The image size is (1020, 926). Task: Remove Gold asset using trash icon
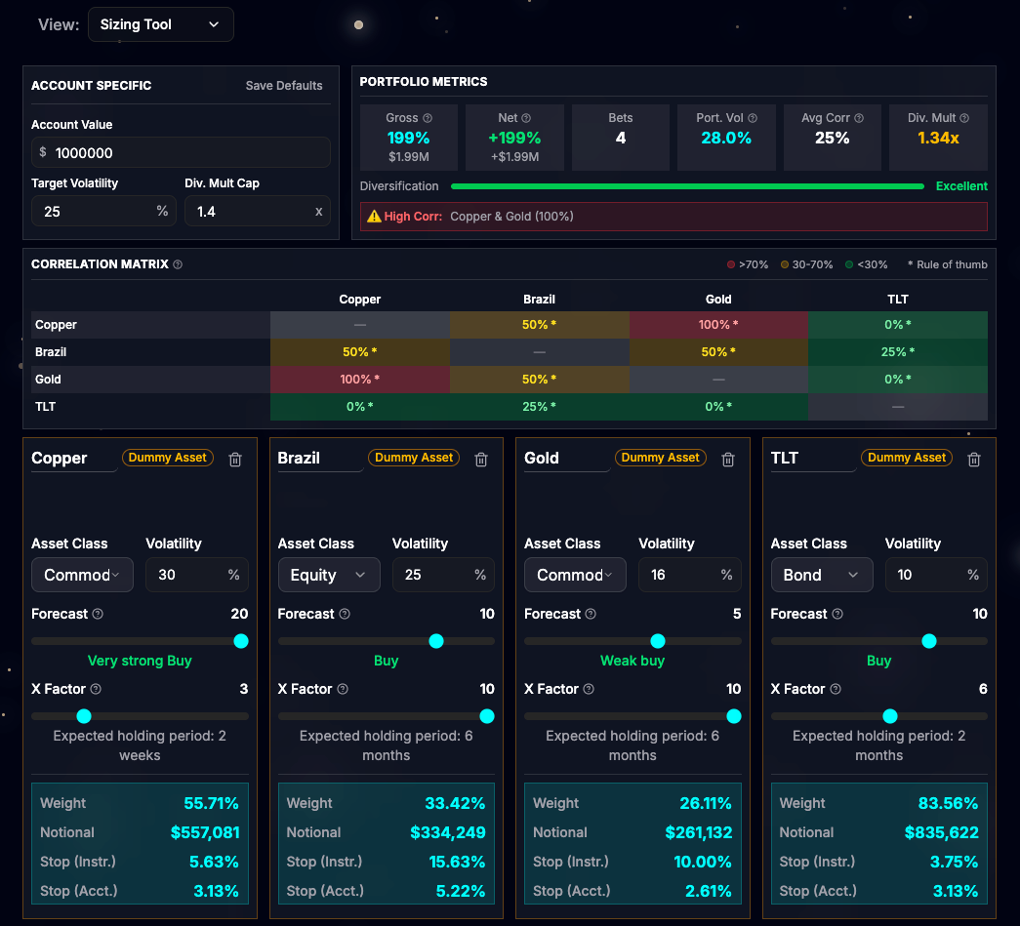coord(728,460)
